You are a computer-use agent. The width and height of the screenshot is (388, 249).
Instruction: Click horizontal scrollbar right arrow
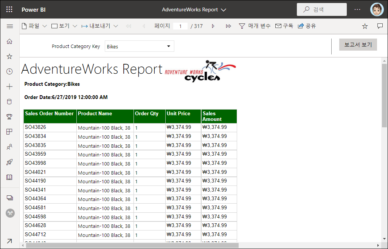[378, 245]
